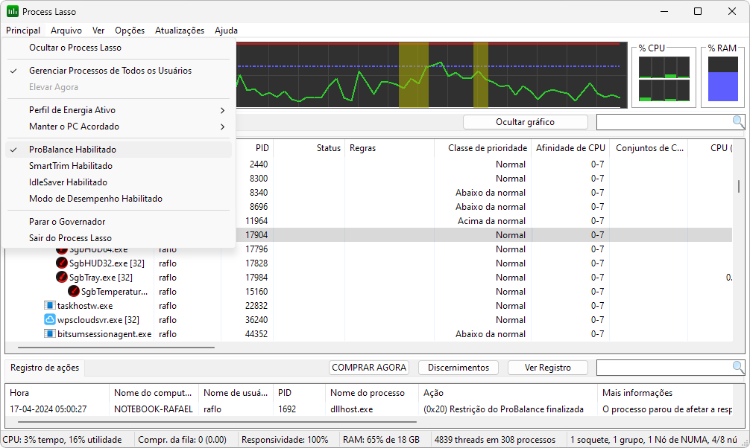Click 'Compr. da fila: 0 (0.00)' status
This screenshot has height=448, width=750.
click(182, 439)
